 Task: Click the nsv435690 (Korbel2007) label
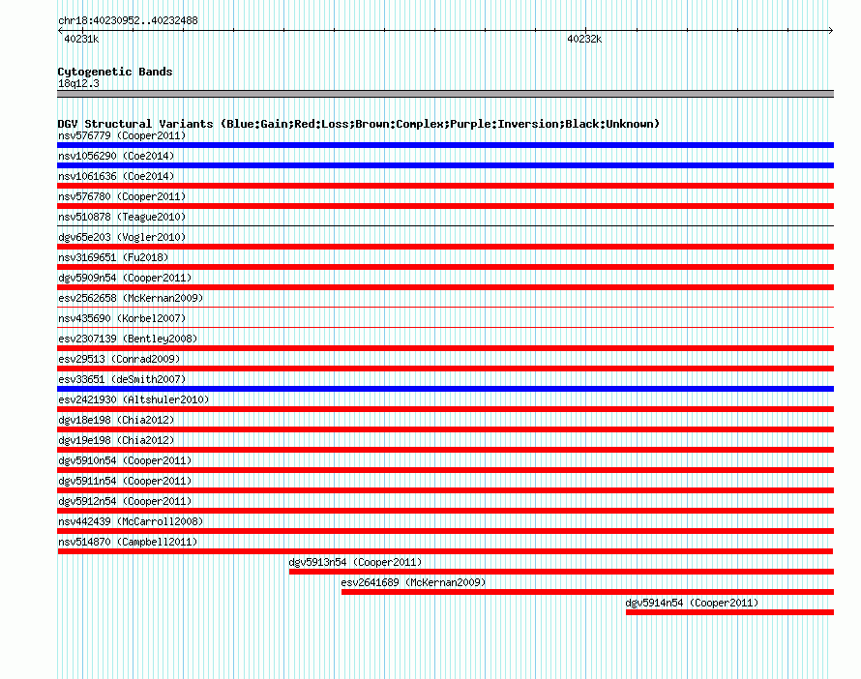click(122, 318)
